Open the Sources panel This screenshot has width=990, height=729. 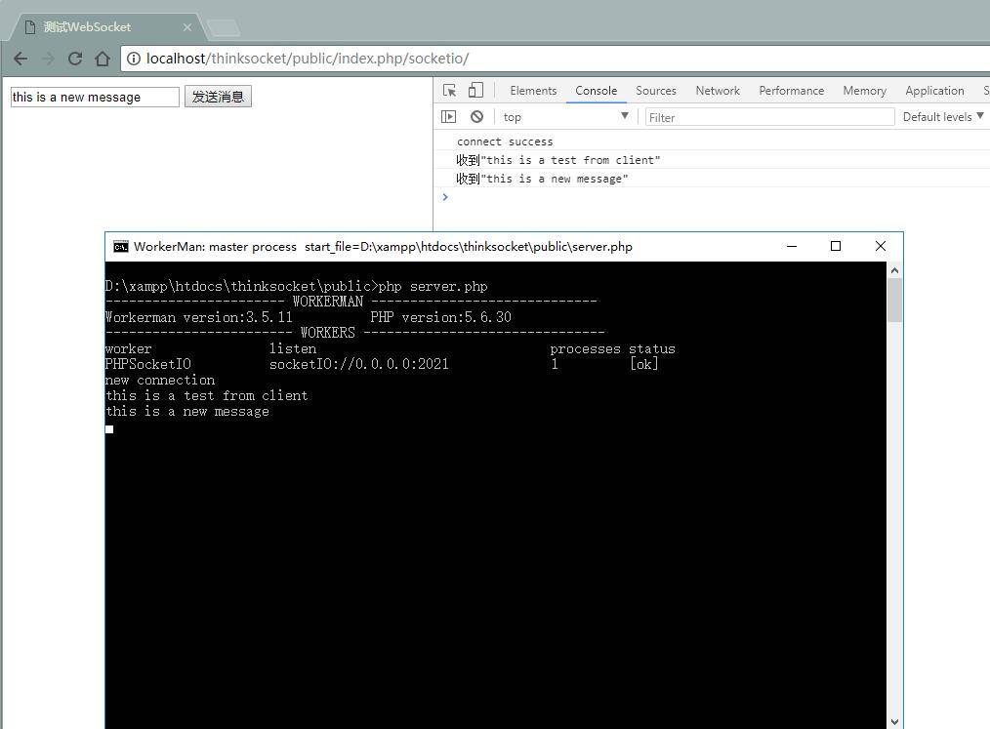pos(655,91)
